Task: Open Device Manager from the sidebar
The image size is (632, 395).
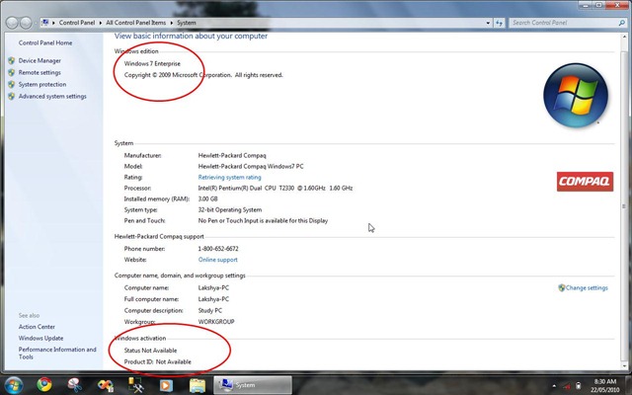Action: [x=39, y=60]
